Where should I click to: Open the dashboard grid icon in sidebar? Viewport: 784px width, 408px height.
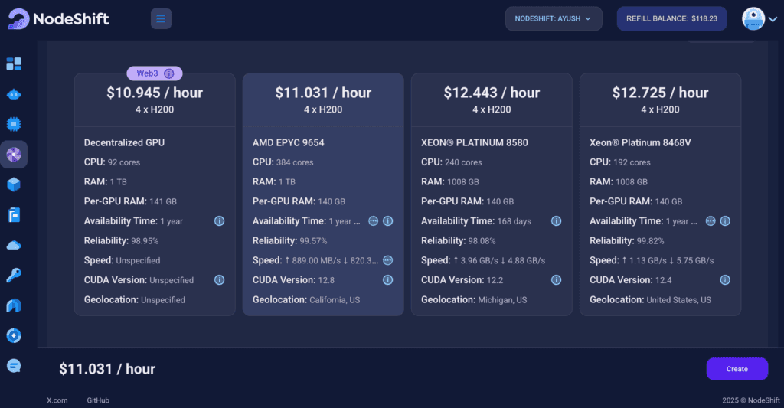pos(14,64)
